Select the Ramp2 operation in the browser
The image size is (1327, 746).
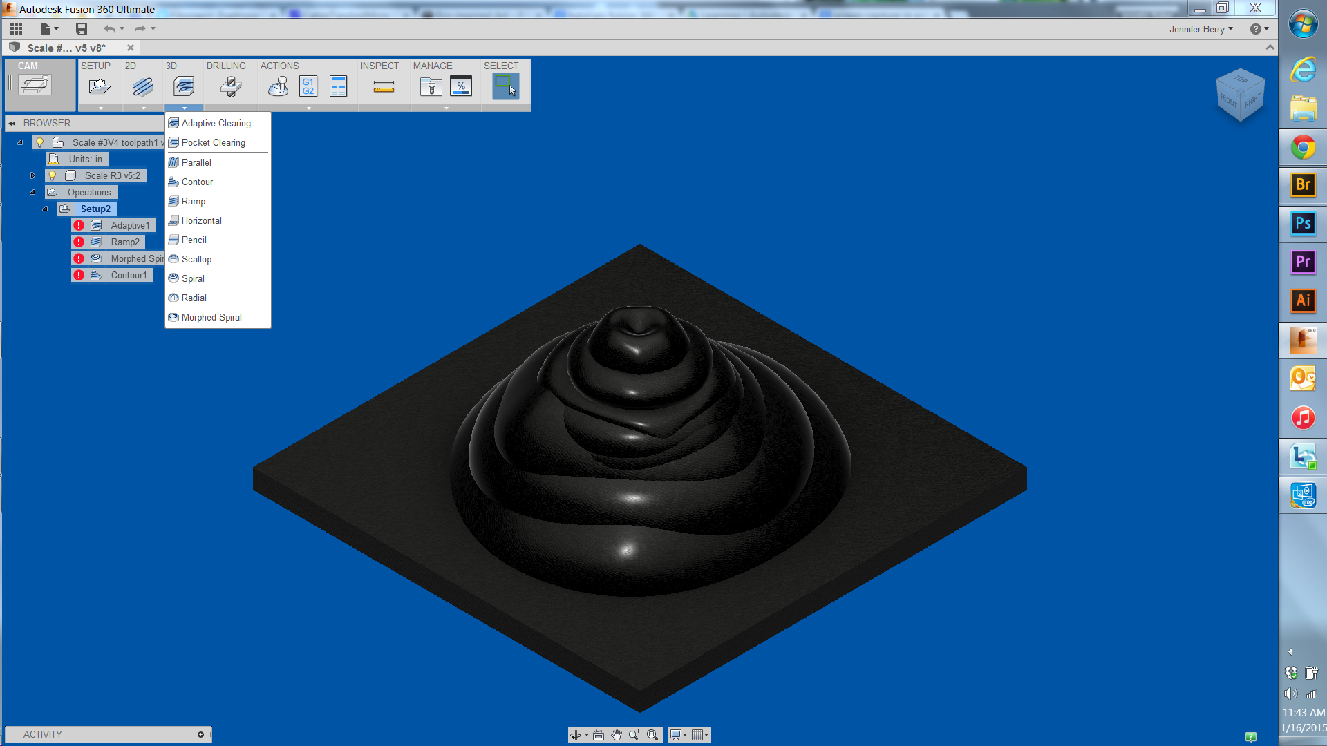pyautogui.click(x=126, y=242)
